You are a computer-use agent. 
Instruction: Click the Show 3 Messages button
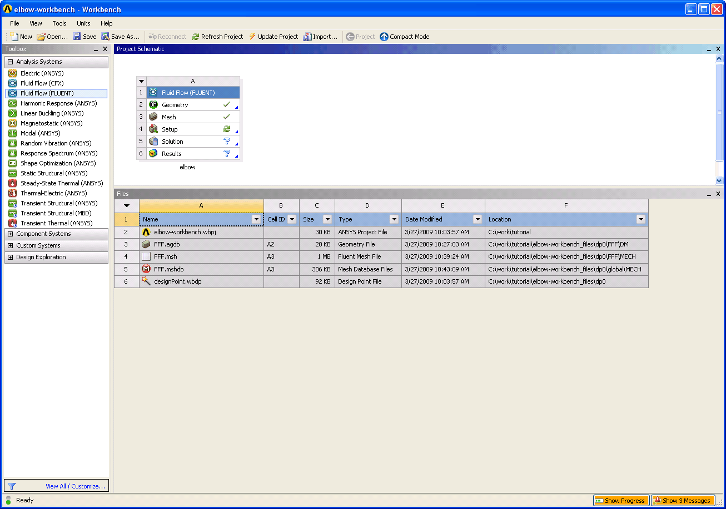(683, 501)
